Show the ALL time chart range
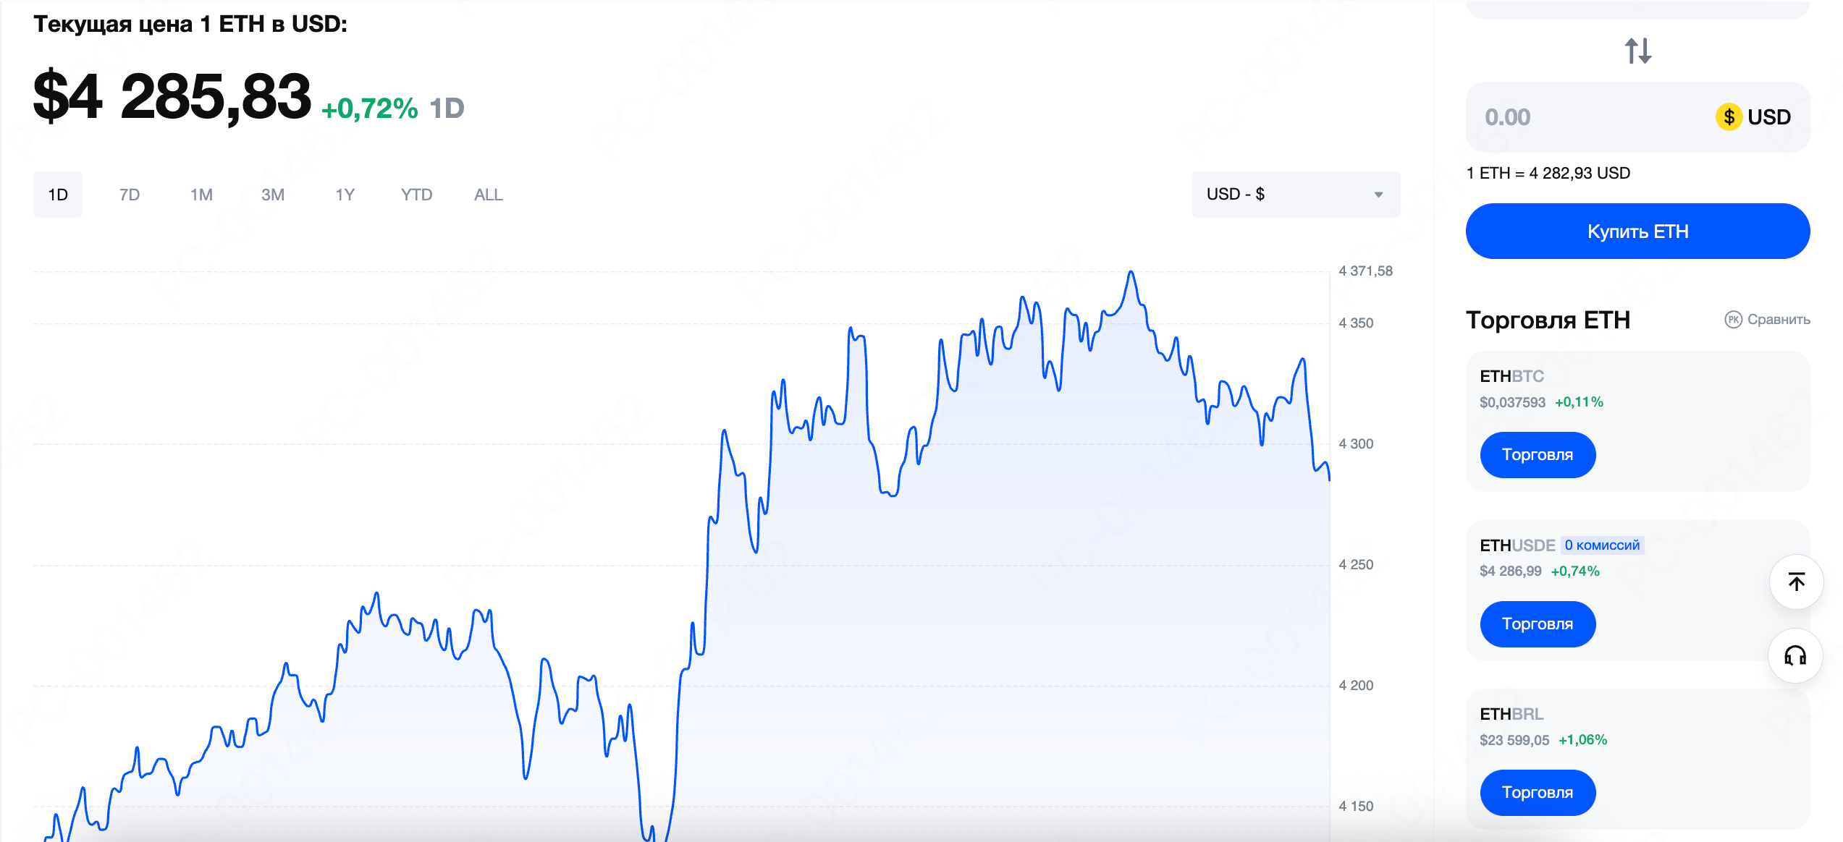Screen dimensions: 1843x842 (489, 195)
